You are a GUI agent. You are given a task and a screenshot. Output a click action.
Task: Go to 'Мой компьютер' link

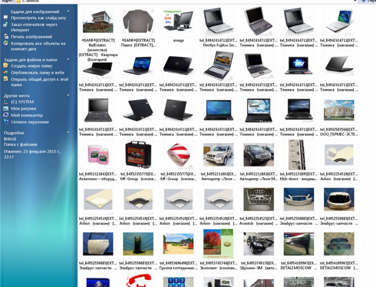pyautogui.click(x=27, y=115)
